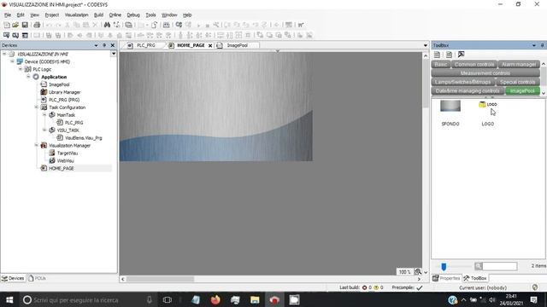The image size is (547, 307).
Task: Select the Lamps/Switches/Bitmaps toolbox category
Action: pos(463,82)
